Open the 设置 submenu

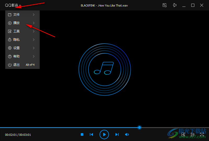pyautogui.click(x=22, y=48)
